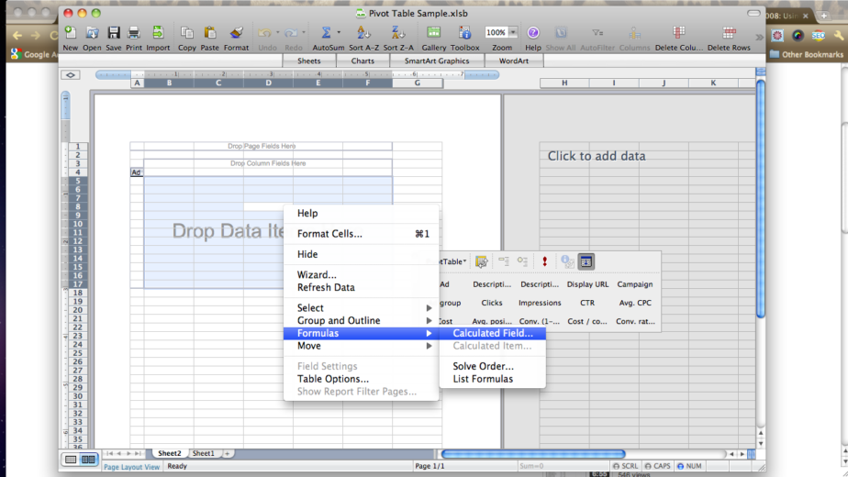Expand the Move submenu
This screenshot has height=477, width=848.
pyautogui.click(x=361, y=346)
